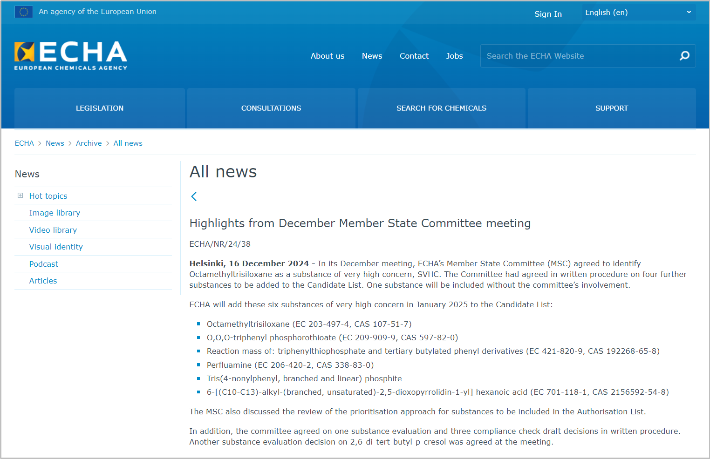Open the CONSULTATIONS tab
The height and width of the screenshot is (459, 710).
point(271,108)
